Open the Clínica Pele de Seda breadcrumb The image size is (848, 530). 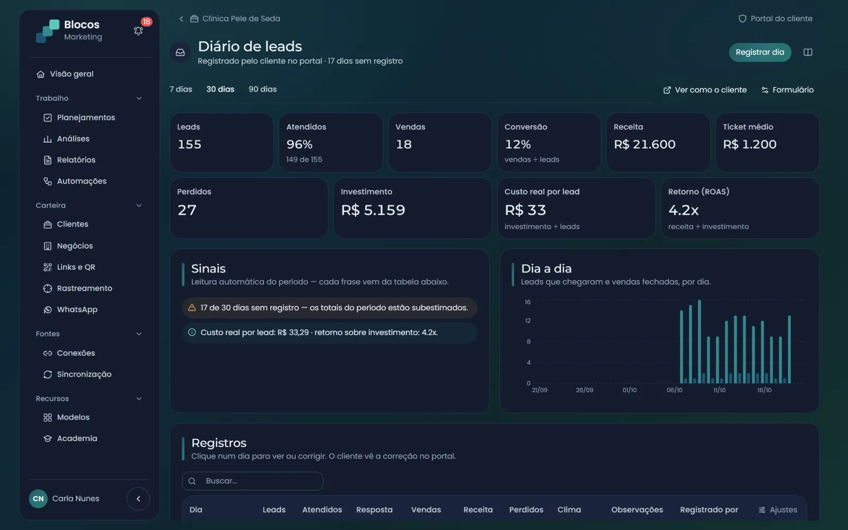[235, 19]
